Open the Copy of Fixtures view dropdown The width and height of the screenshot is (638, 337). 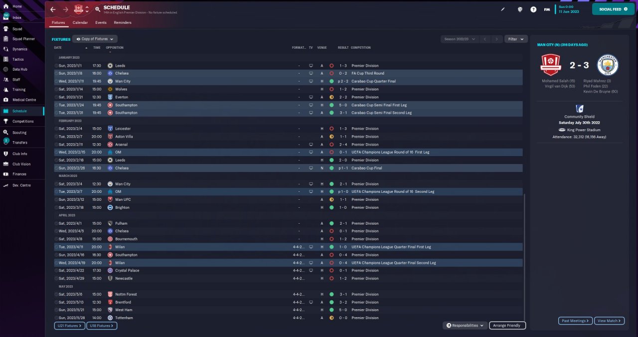95,39
